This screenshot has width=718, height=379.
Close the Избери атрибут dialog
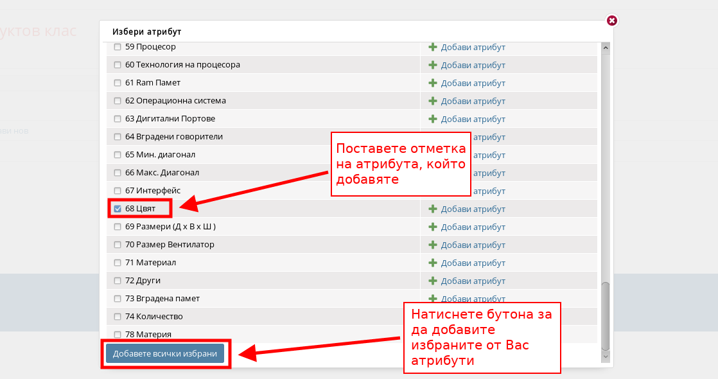(612, 21)
